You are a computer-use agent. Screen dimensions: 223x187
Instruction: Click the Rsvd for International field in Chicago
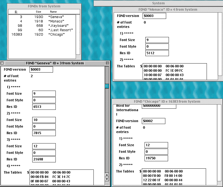[159, 106]
